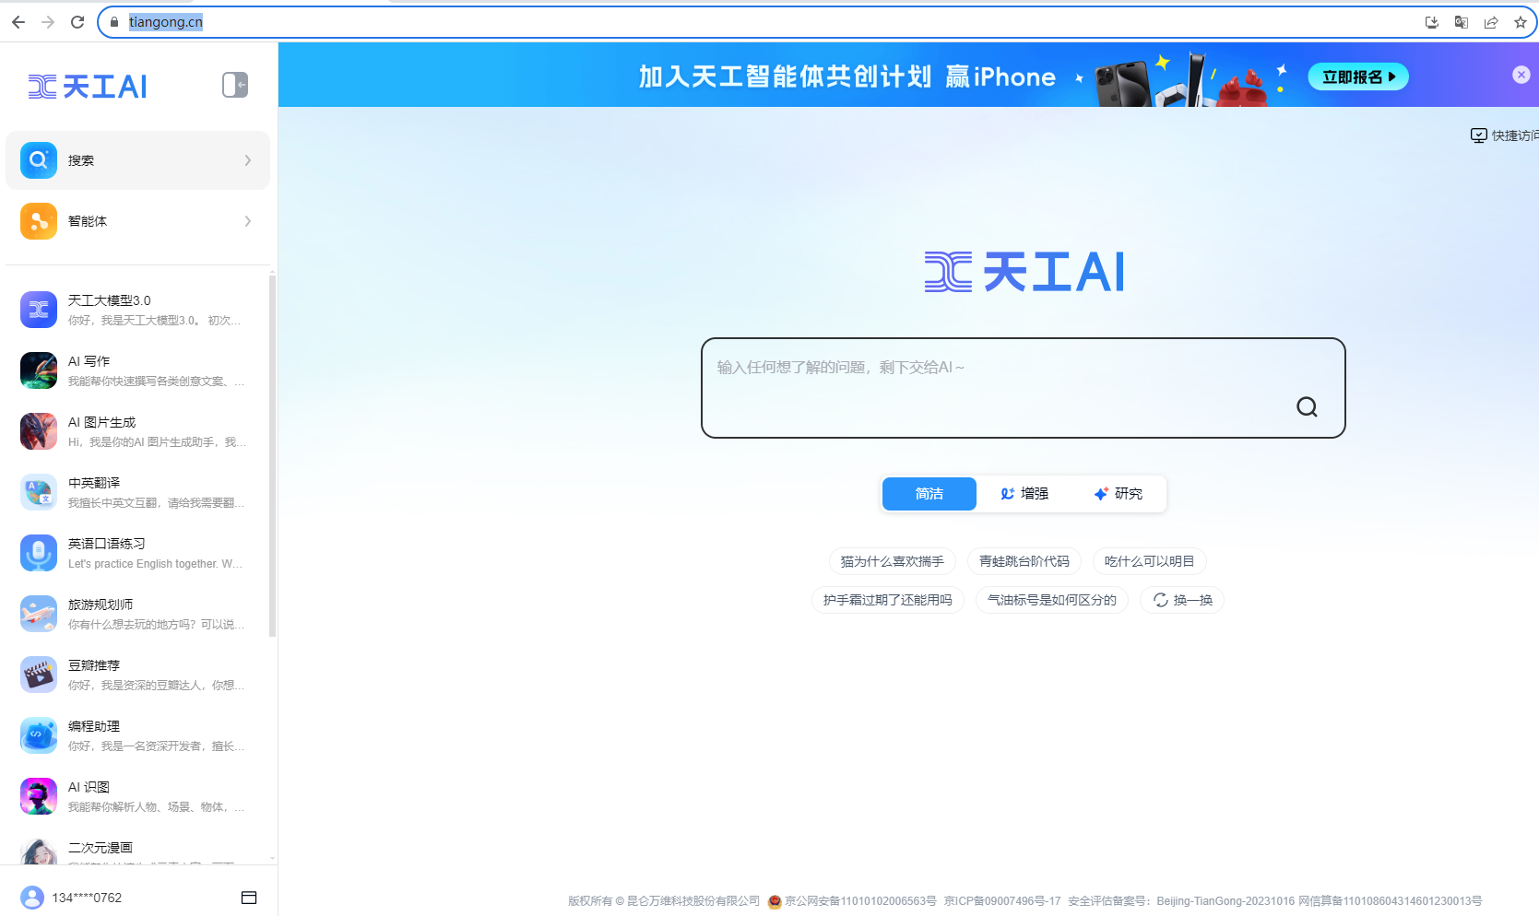This screenshot has height=916, width=1539.
Task: Click the 天工AI logo in sidebar
Action: (x=88, y=87)
